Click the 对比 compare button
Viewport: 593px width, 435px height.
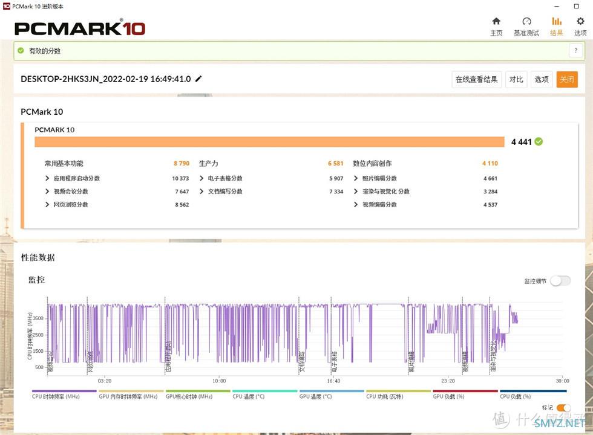point(516,79)
